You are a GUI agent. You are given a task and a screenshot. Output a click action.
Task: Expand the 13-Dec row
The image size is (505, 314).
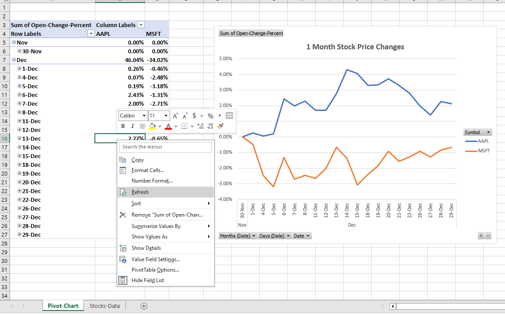19,138
